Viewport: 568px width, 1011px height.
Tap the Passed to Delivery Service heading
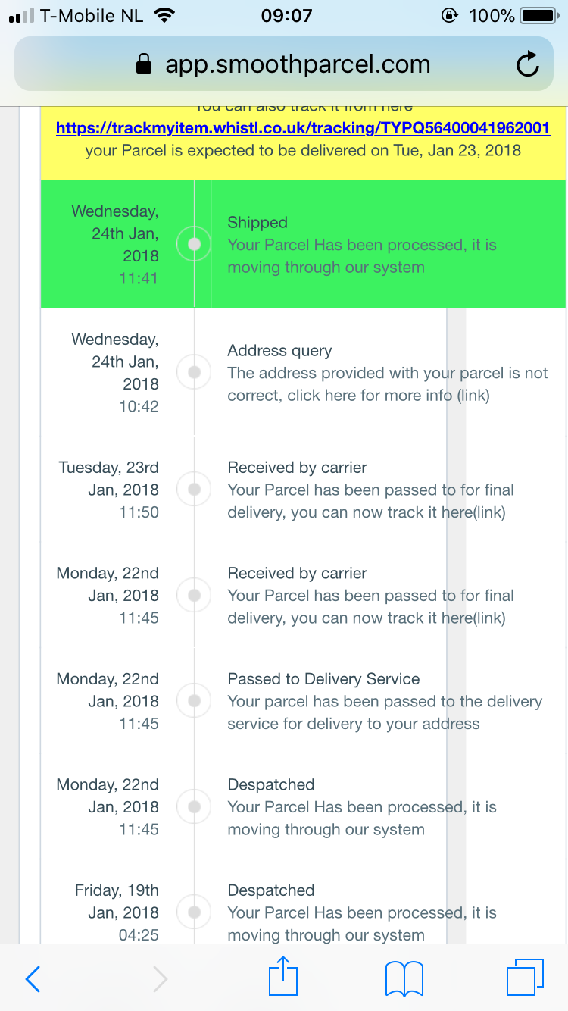pos(323,679)
